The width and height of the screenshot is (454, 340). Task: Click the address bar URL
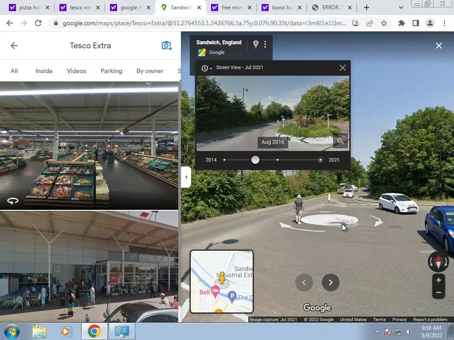coord(204,23)
